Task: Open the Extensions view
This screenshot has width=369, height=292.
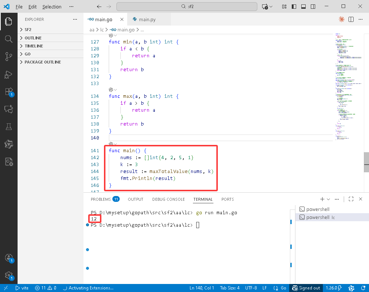Action: coord(8,92)
